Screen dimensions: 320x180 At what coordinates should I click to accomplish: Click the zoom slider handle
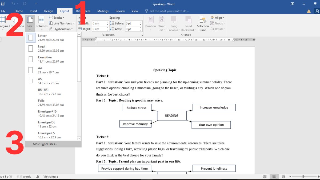[x=303, y=177]
